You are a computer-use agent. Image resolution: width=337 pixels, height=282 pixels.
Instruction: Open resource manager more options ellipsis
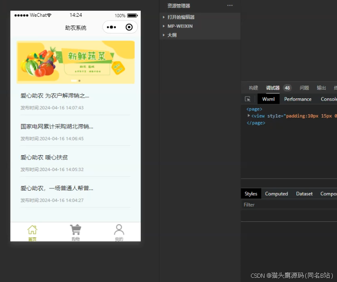(230, 6)
